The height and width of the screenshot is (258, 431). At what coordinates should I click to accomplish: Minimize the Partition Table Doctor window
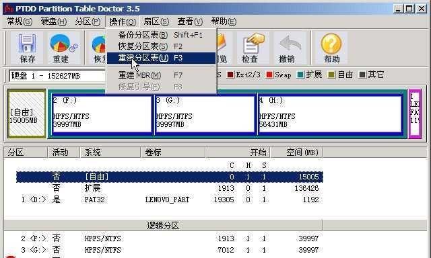pos(398,9)
